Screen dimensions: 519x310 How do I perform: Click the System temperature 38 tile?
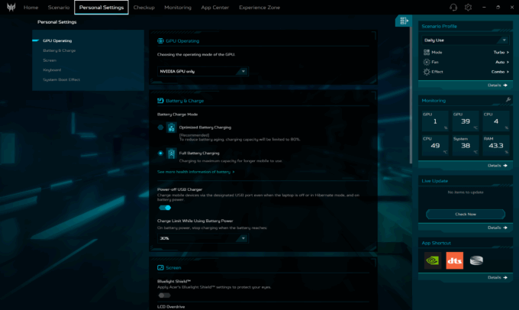[466, 145]
